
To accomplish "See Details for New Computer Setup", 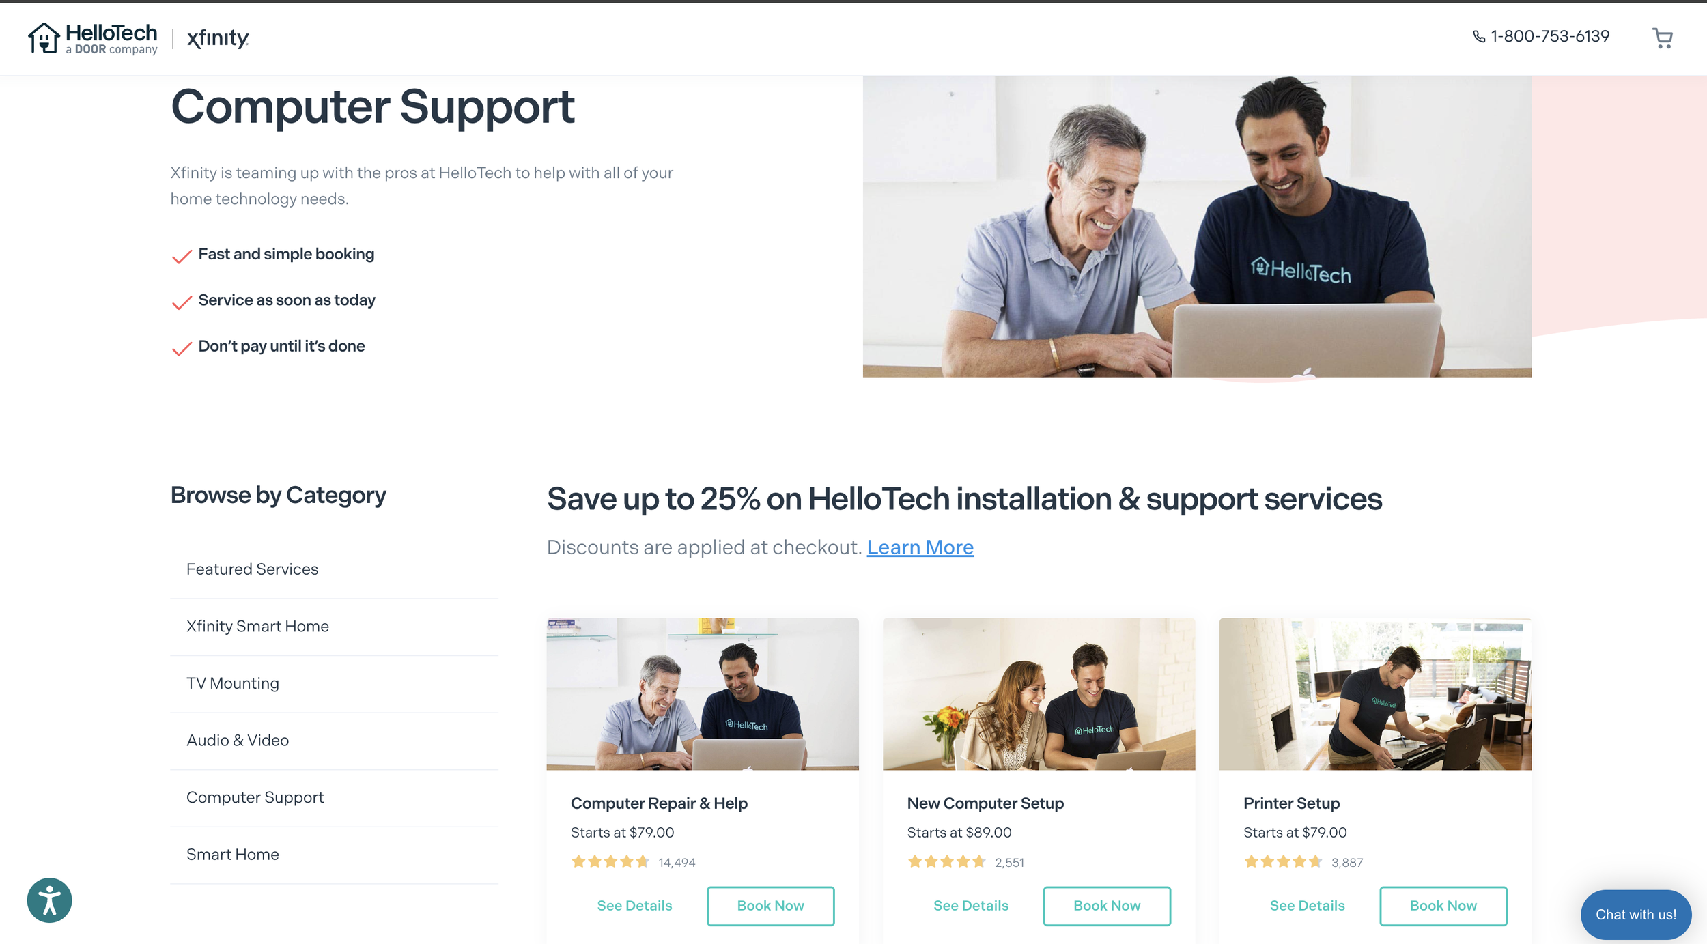I will [x=970, y=906].
